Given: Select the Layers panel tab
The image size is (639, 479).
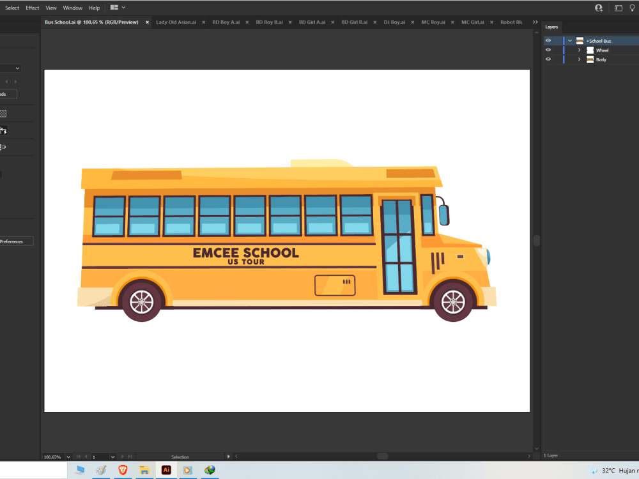Looking at the screenshot, I should point(551,27).
